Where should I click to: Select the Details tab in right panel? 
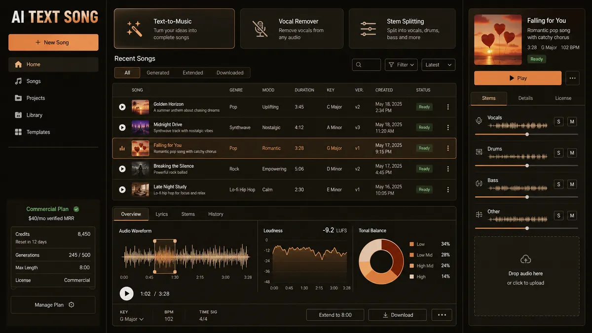[x=525, y=98]
